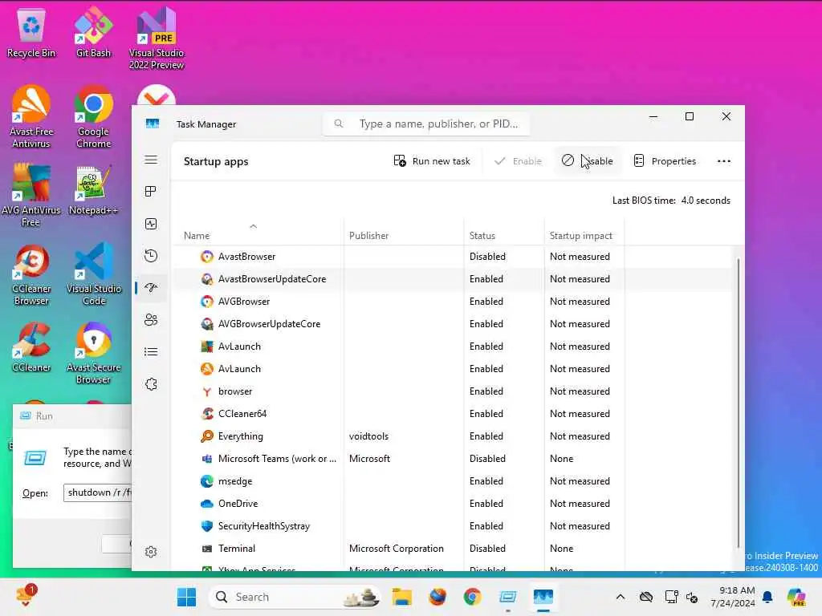Open the Processes page in Task Manager sidebar

pyautogui.click(x=151, y=192)
